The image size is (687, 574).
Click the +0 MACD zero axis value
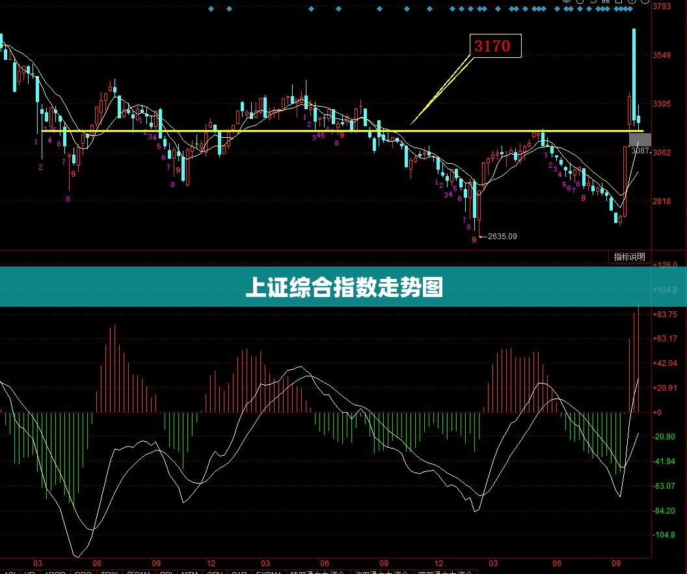pos(657,412)
